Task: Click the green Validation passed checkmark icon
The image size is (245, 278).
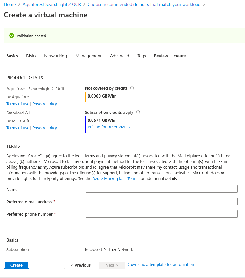Action: (12, 36)
